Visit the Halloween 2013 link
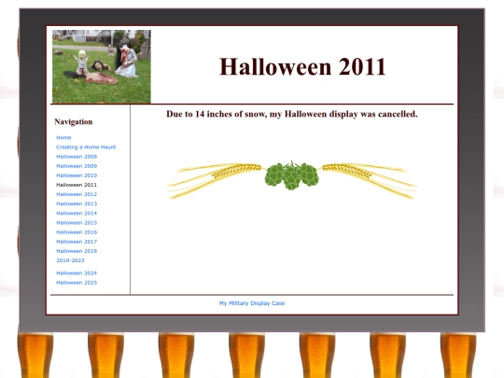The width and height of the screenshot is (504, 378). click(77, 203)
